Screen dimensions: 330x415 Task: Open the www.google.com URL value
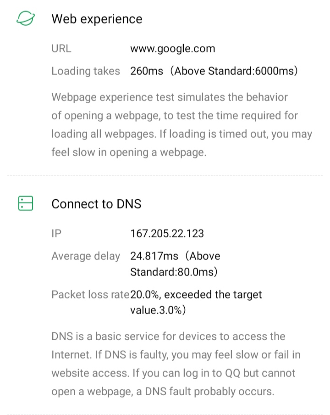point(172,49)
